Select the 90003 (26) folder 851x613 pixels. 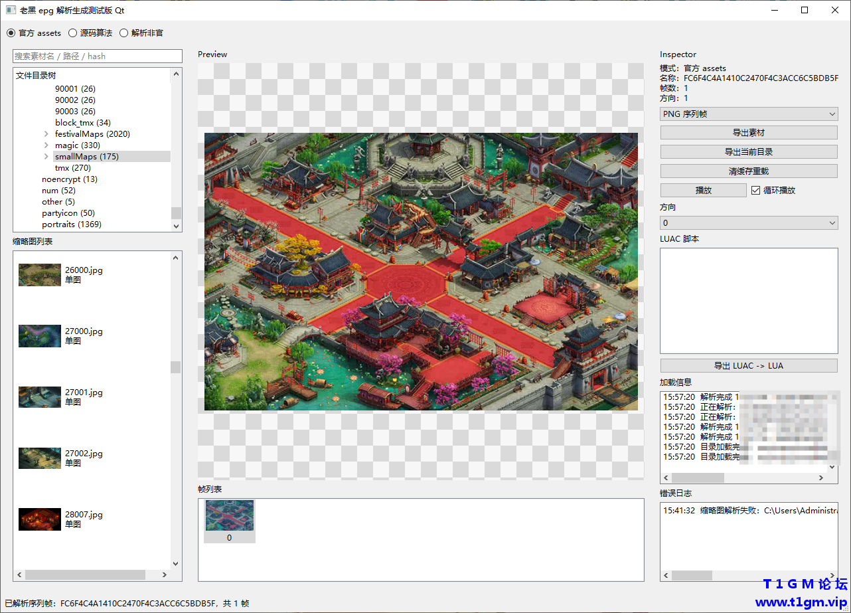coord(75,112)
